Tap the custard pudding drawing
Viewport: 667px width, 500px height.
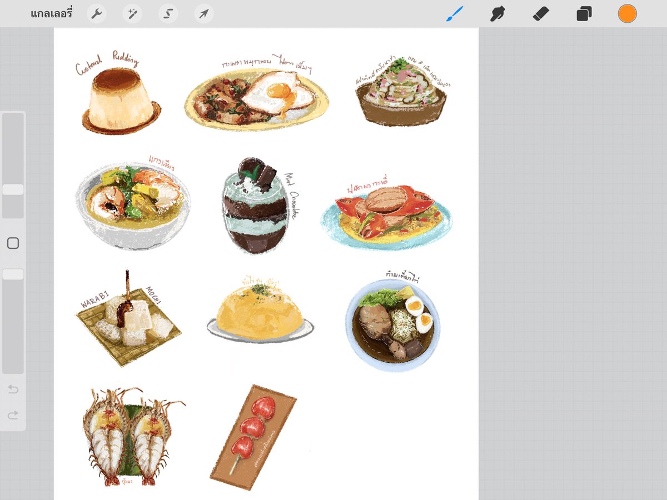pyautogui.click(x=121, y=101)
